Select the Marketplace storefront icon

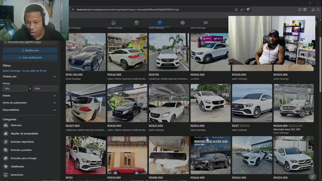click(x=159, y=23)
